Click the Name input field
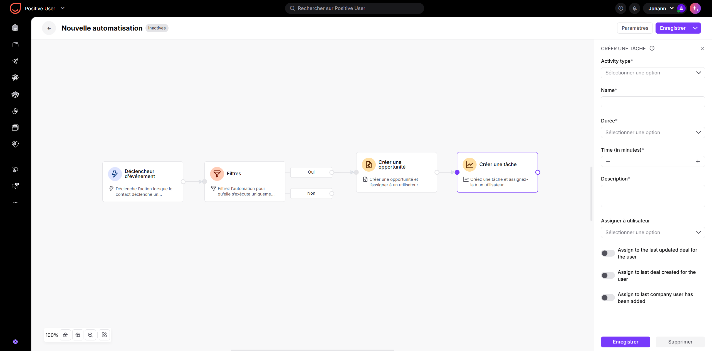Image resolution: width=712 pixels, height=351 pixels. pyautogui.click(x=653, y=102)
